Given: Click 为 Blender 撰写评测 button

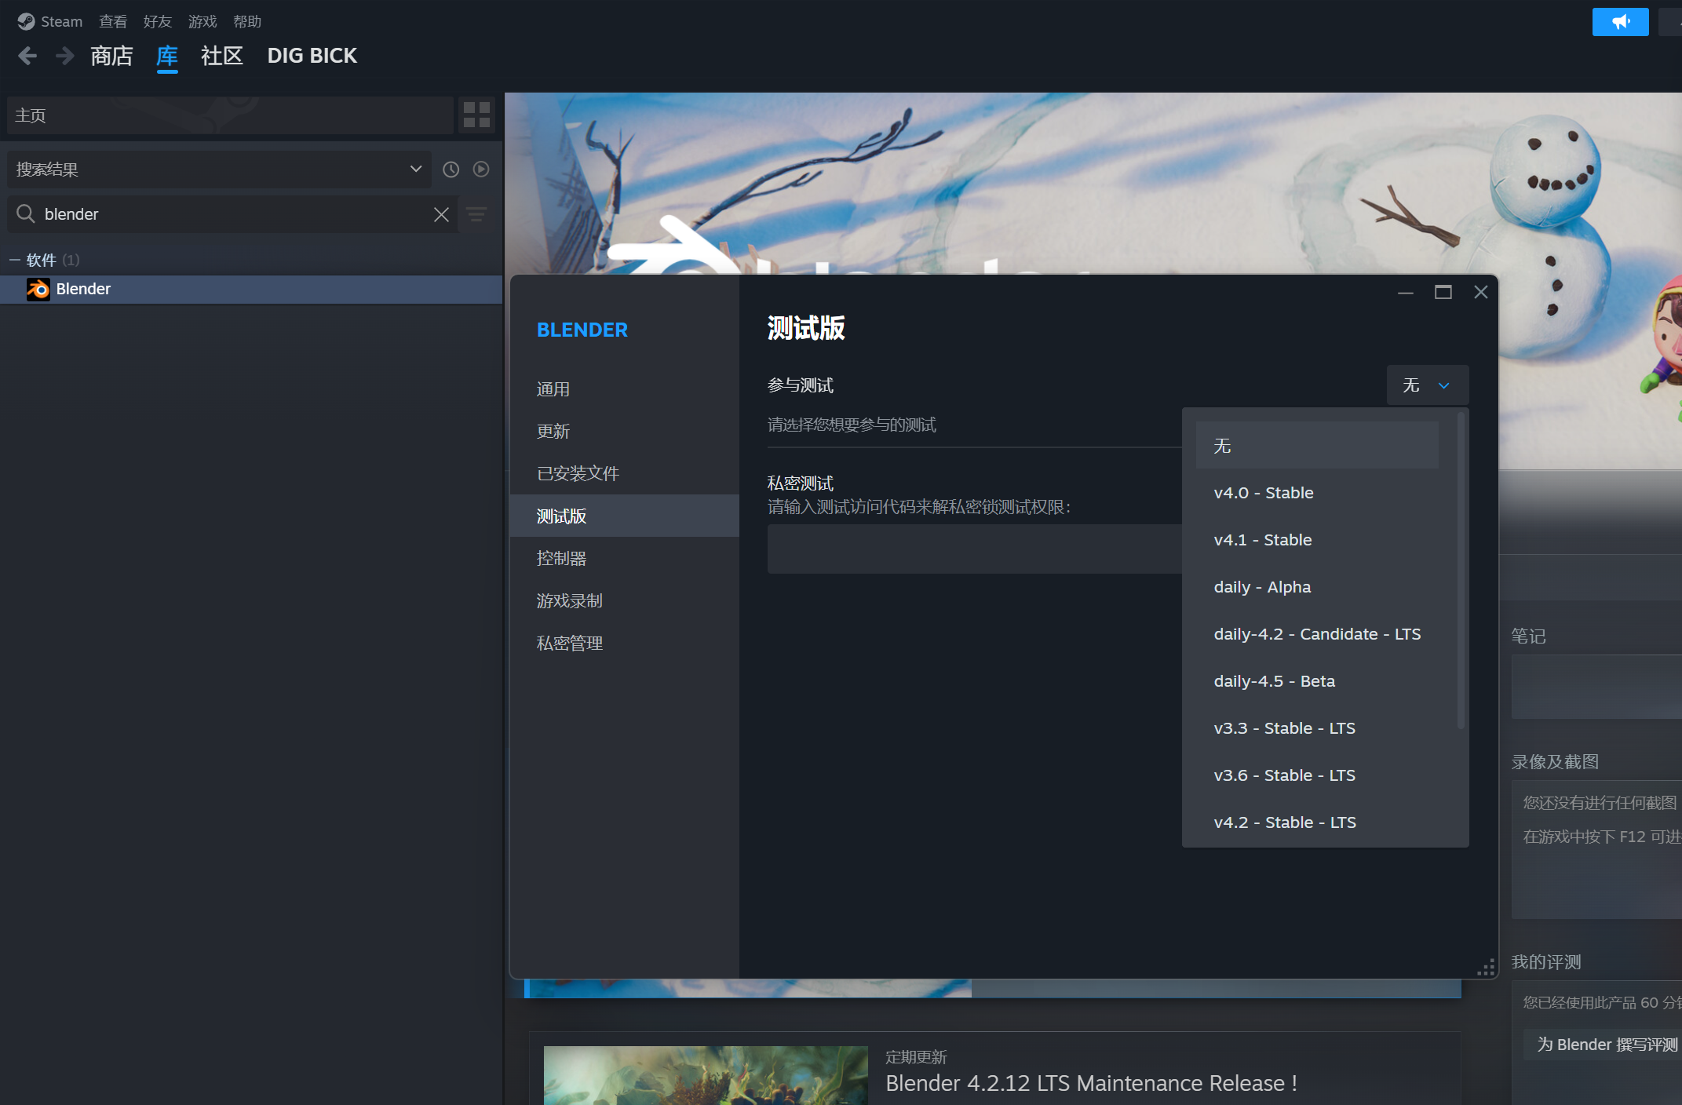Looking at the screenshot, I should pyautogui.click(x=1606, y=1045).
